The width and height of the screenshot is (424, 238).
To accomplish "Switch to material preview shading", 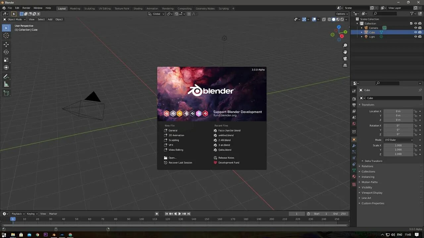I will point(338,20).
